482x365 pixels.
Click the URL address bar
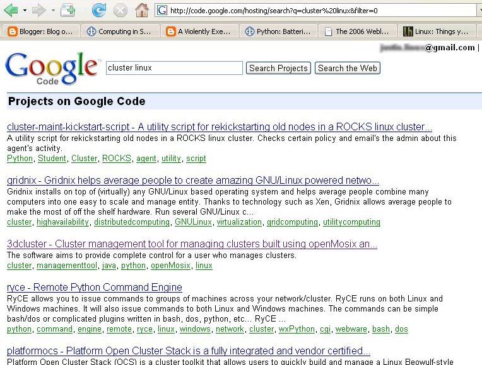[x=315, y=10]
